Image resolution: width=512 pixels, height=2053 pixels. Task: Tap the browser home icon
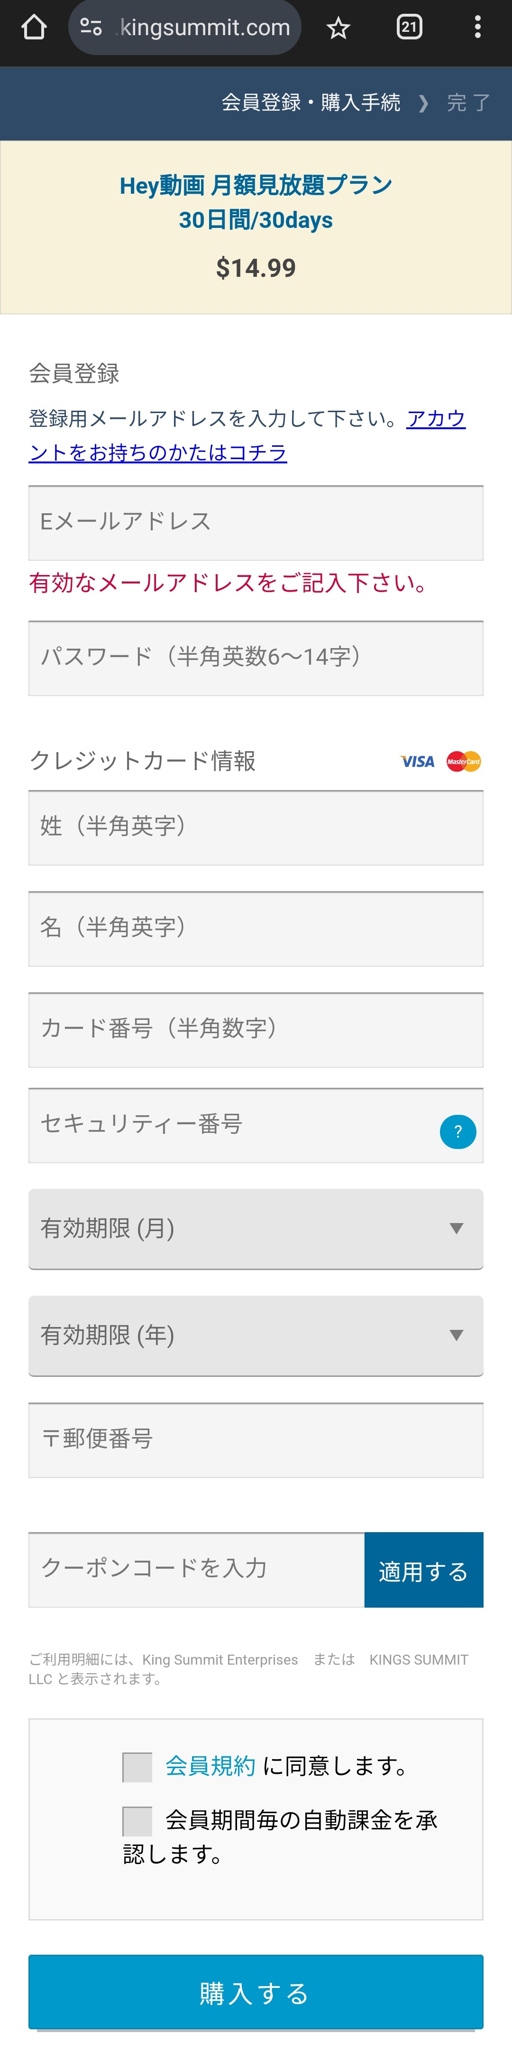tap(34, 28)
